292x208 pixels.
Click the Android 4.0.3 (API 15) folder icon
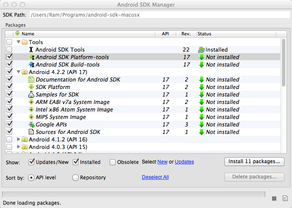pyautogui.click(x=25, y=147)
